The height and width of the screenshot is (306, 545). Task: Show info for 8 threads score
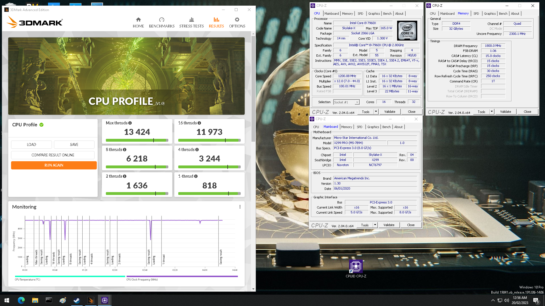point(125,150)
